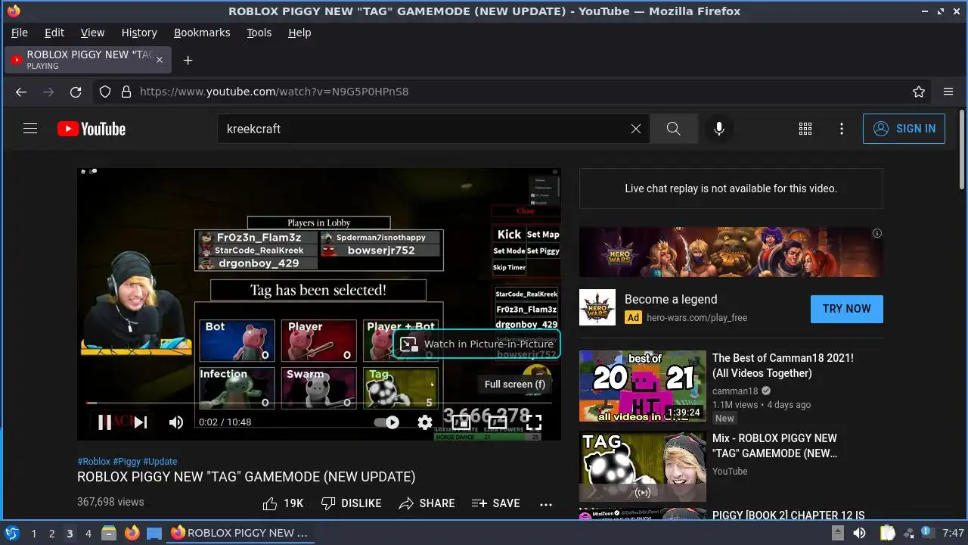The height and width of the screenshot is (545, 968).
Task: Open the View menu
Action: tap(92, 33)
